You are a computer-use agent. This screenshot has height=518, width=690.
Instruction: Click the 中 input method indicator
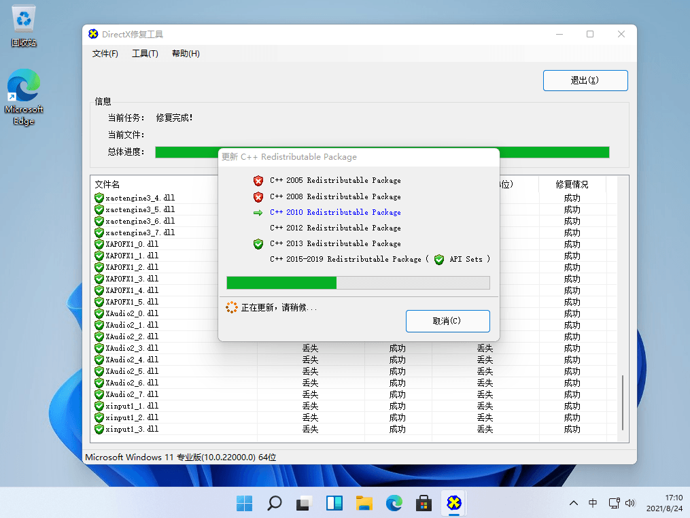point(593,503)
